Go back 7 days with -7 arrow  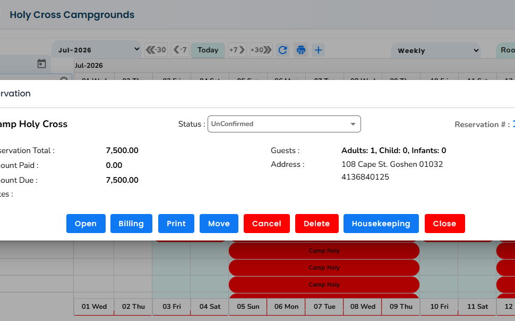pos(181,50)
